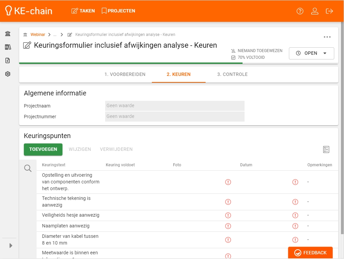Viewport: 344px width, 259px height.
Task: Expand the breadcrumb ellipsis item
Action: 55,35
